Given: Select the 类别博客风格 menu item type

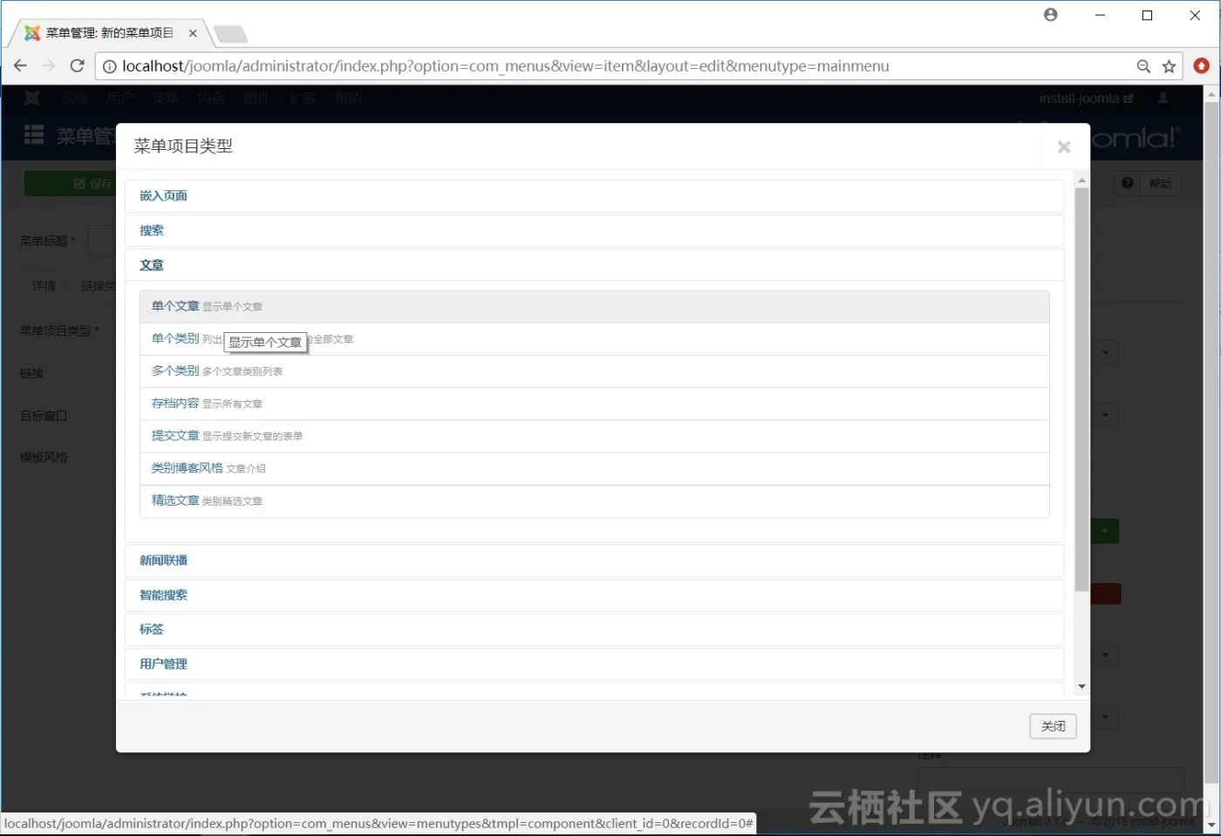Looking at the screenshot, I should (x=594, y=467).
